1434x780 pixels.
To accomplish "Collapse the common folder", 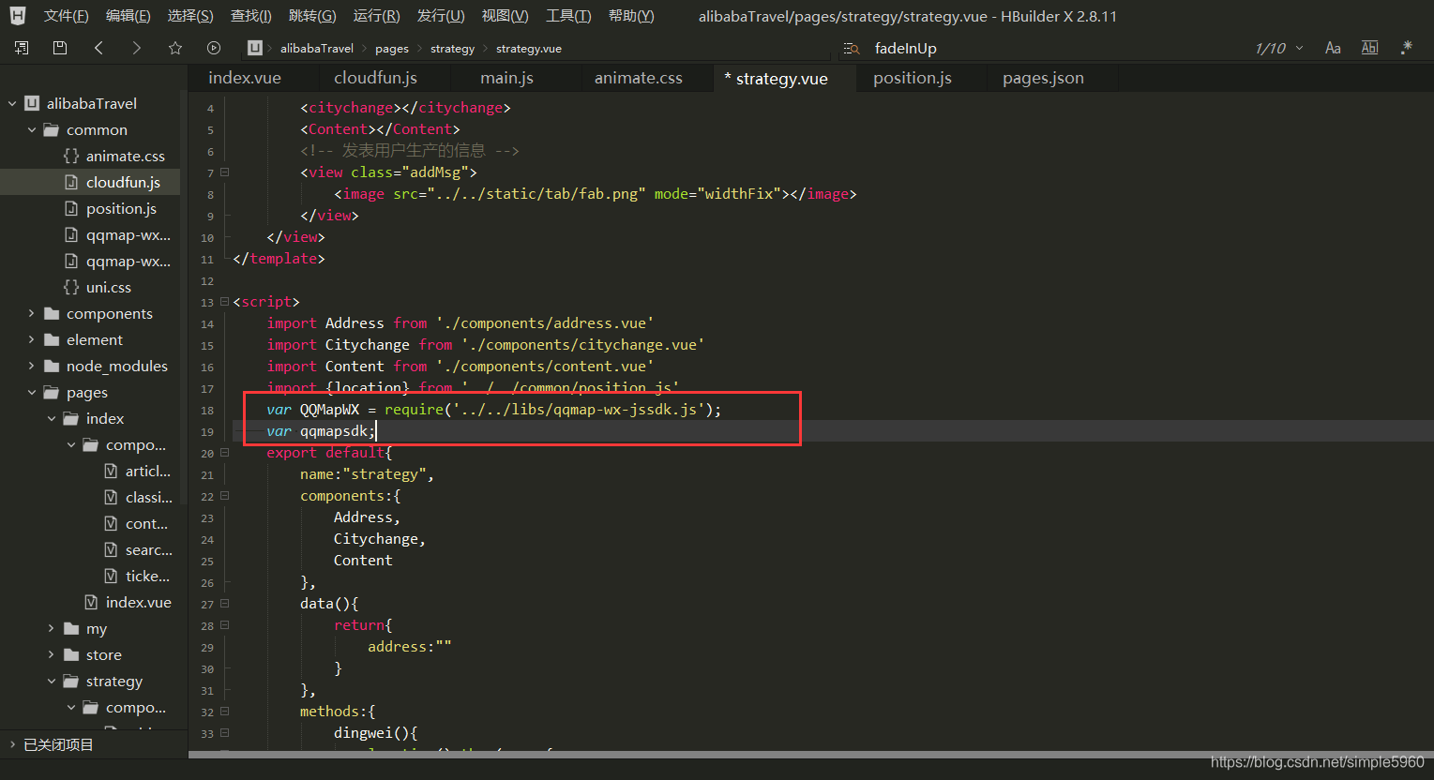I will point(32,129).
